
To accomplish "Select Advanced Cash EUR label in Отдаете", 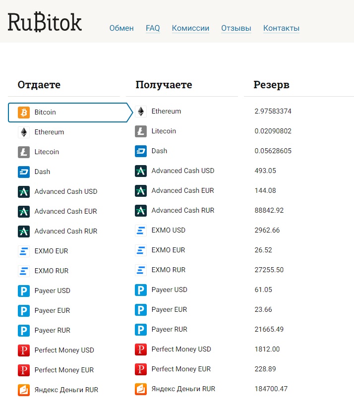I will (66, 211).
